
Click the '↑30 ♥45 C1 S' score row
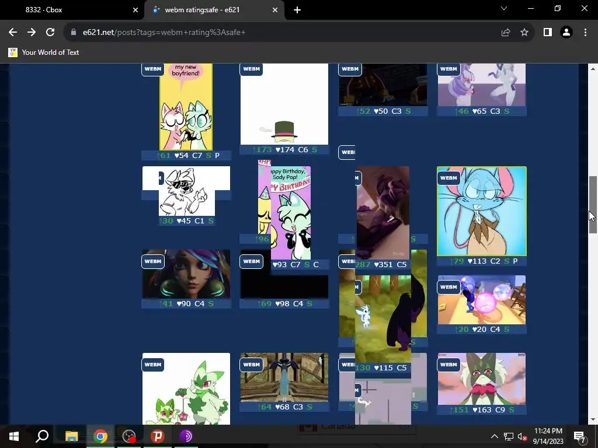[x=186, y=220]
